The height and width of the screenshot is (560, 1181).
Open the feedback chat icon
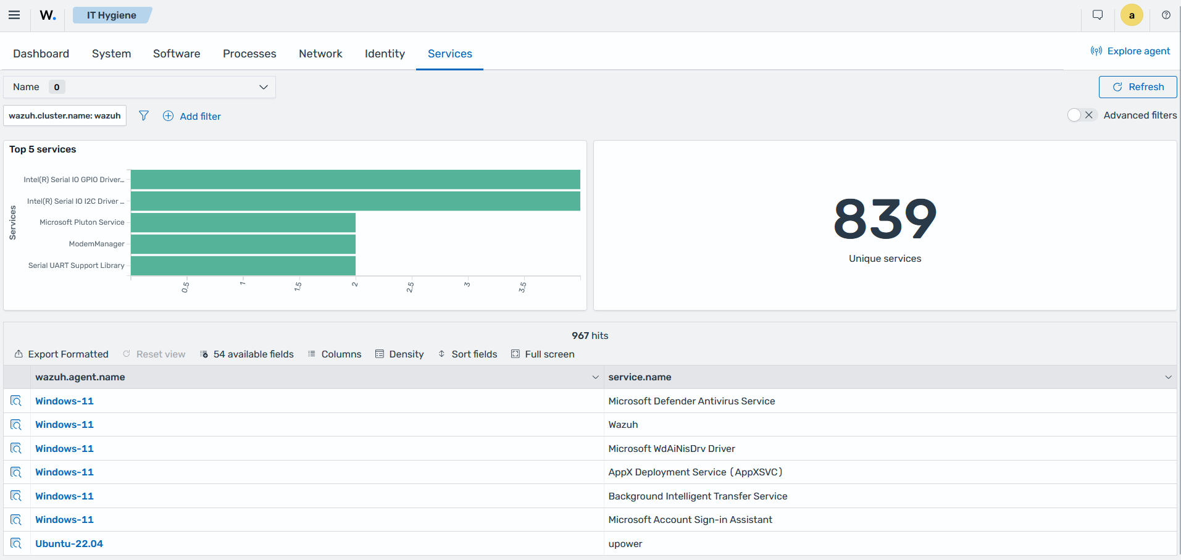coord(1098,15)
